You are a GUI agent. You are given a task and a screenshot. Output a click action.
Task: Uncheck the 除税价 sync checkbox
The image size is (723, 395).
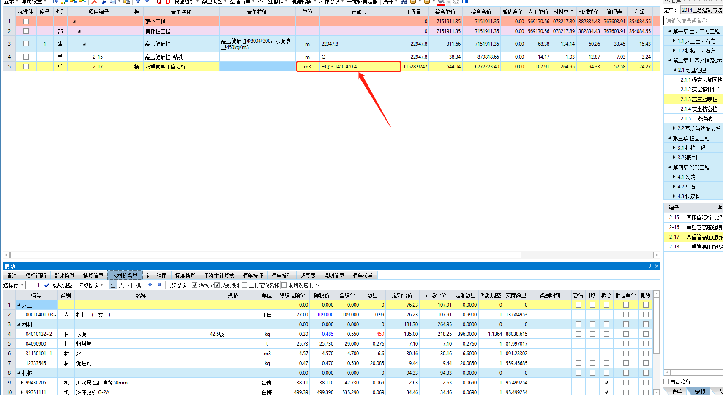(194, 285)
